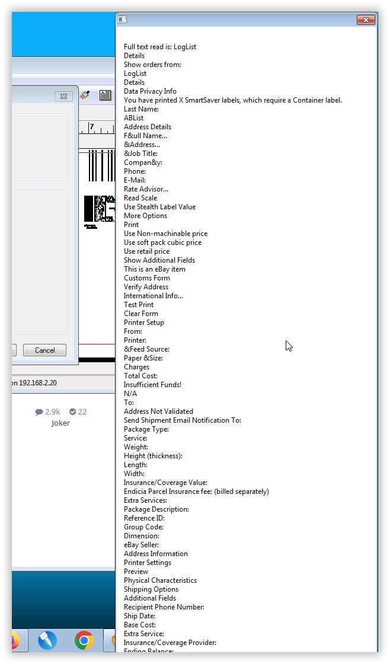Click the 'Use Non-machinable price' line
Viewport: 390px width, 664px height.
pyautogui.click(x=165, y=234)
